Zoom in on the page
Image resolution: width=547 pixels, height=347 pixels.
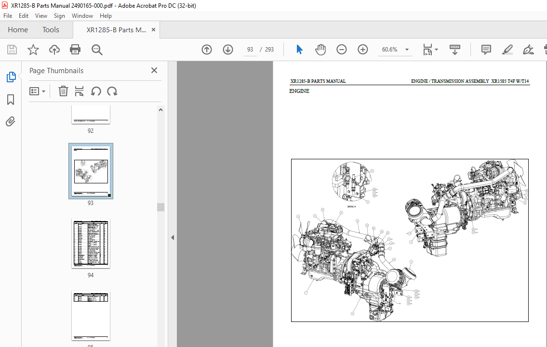[x=362, y=49]
